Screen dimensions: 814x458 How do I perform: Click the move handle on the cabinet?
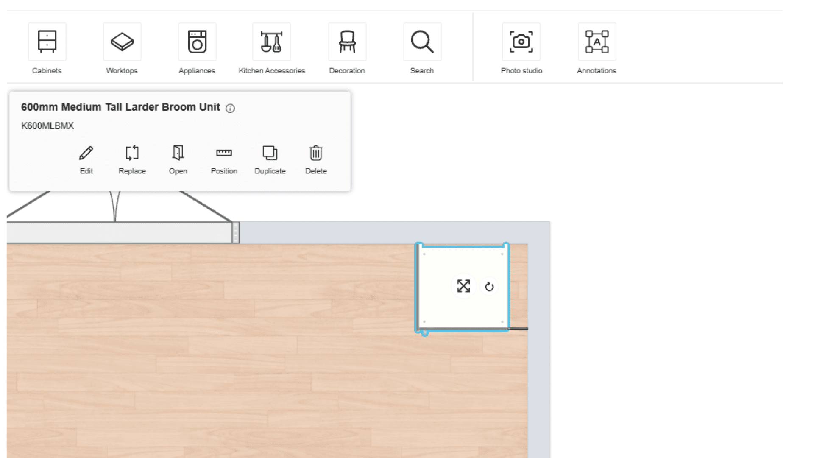click(x=463, y=286)
